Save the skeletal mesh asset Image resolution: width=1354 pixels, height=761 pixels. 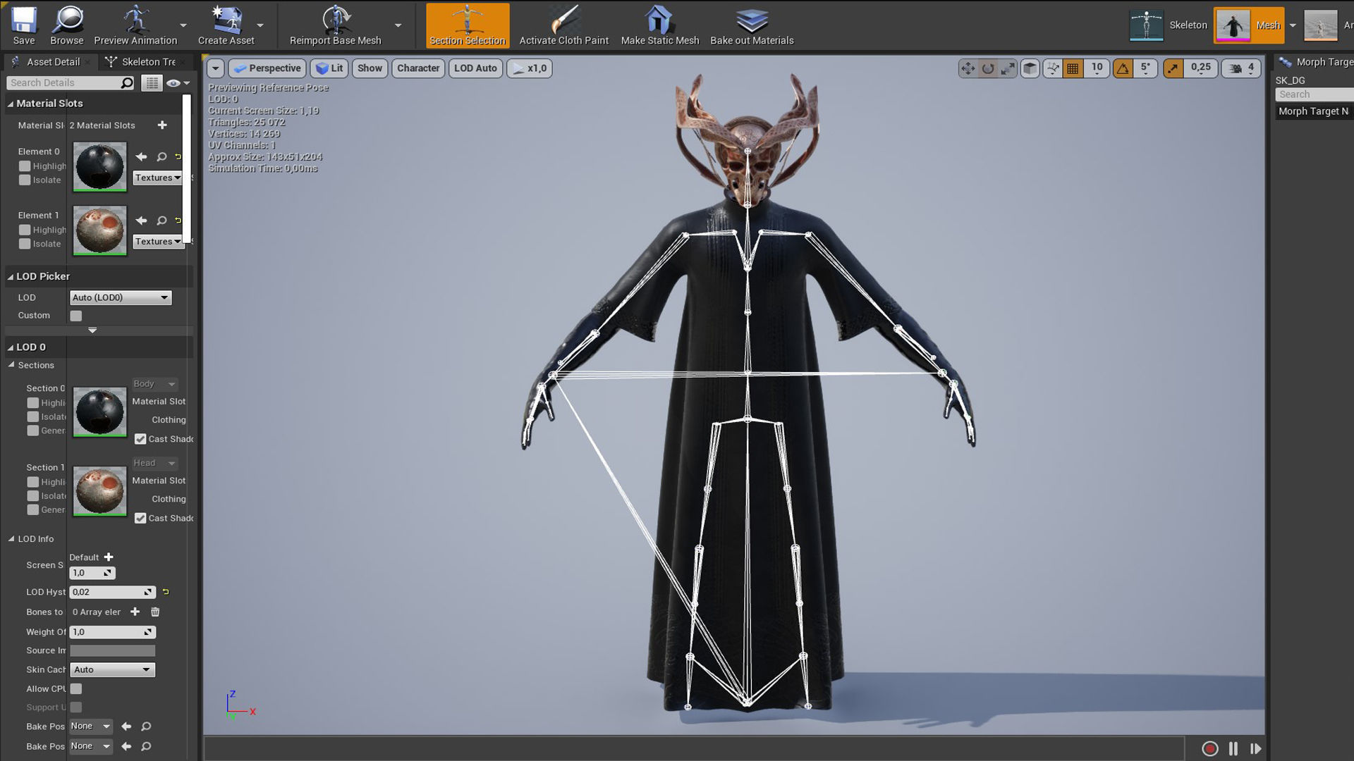pos(23,25)
